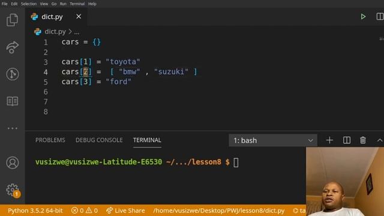
Task: Open the Run menu
Action: click(63, 4)
